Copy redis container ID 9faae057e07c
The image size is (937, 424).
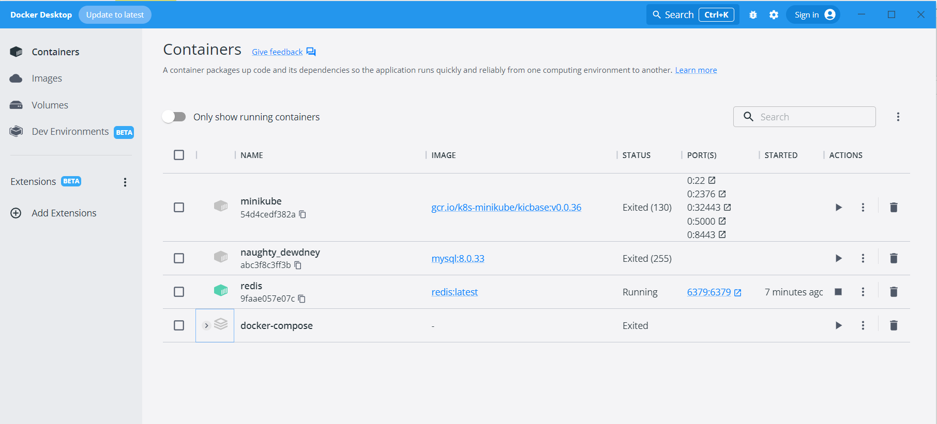click(x=302, y=299)
